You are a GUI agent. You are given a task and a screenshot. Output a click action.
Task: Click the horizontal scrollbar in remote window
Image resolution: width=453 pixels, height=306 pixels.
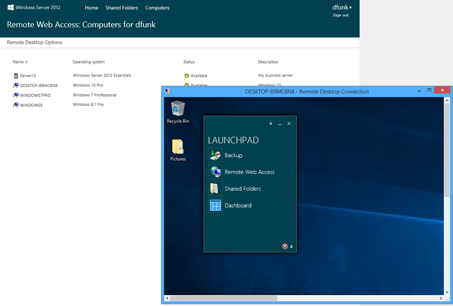(223, 298)
